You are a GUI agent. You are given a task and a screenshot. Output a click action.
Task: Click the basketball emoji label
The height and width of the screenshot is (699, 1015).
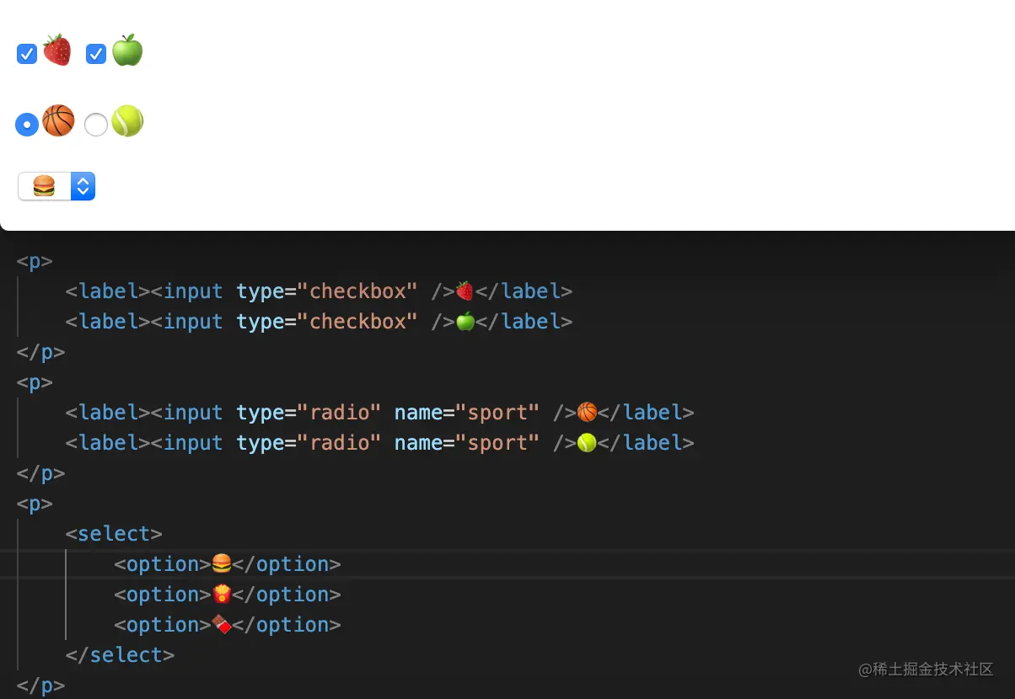point(58,121)
